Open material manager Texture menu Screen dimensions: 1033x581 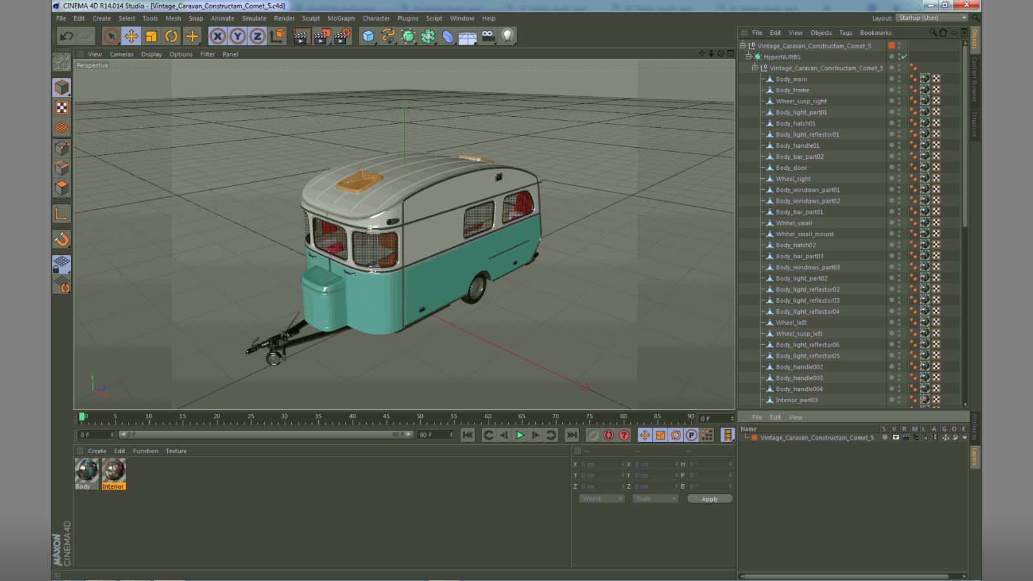point(176,451)
